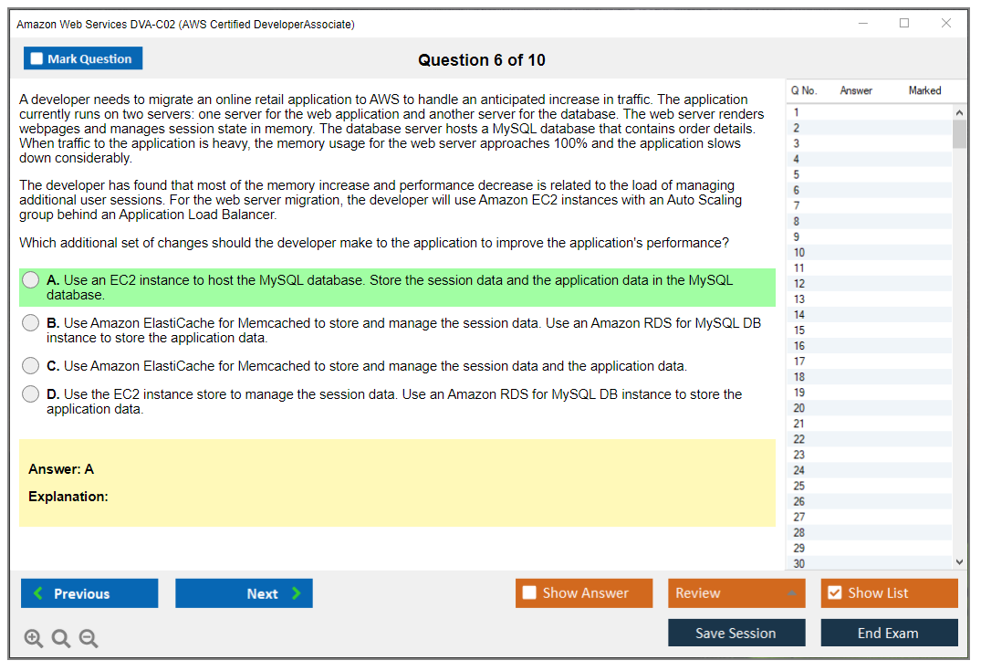Click the Save Session button
The image size is (981, 671).
(736, 634)
